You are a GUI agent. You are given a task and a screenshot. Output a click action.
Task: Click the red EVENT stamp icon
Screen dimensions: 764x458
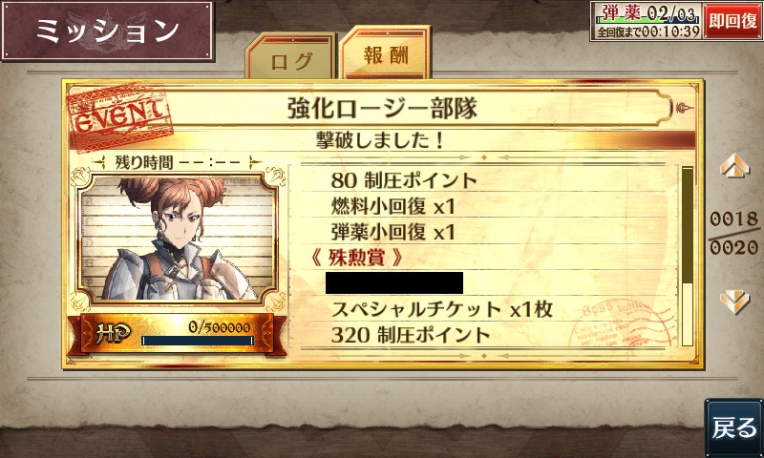coord(118,115)
